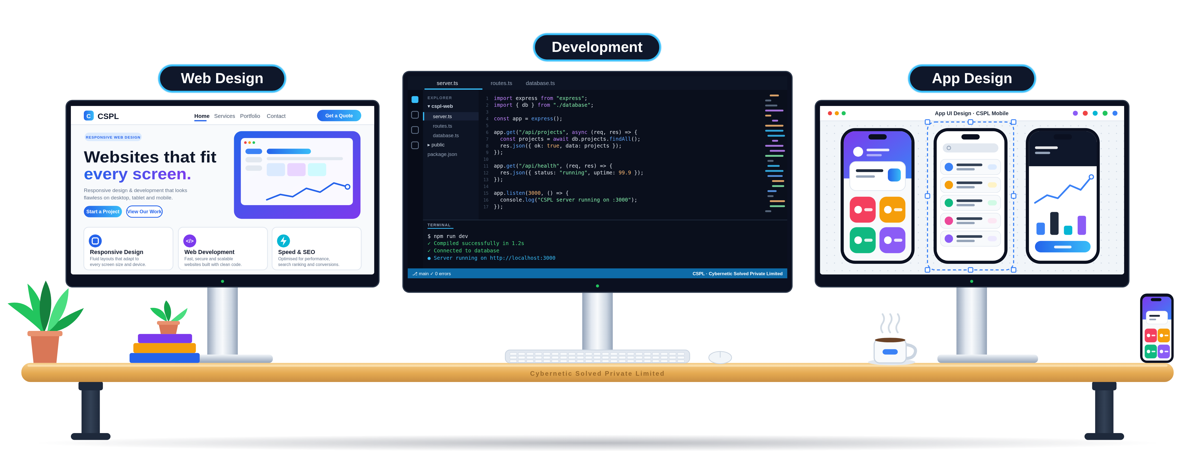
Task: Switch to the routes.ts editor tab
Action: click(501, 83)
